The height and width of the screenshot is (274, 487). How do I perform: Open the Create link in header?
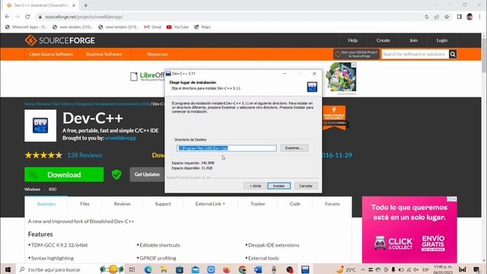(383, 40)
